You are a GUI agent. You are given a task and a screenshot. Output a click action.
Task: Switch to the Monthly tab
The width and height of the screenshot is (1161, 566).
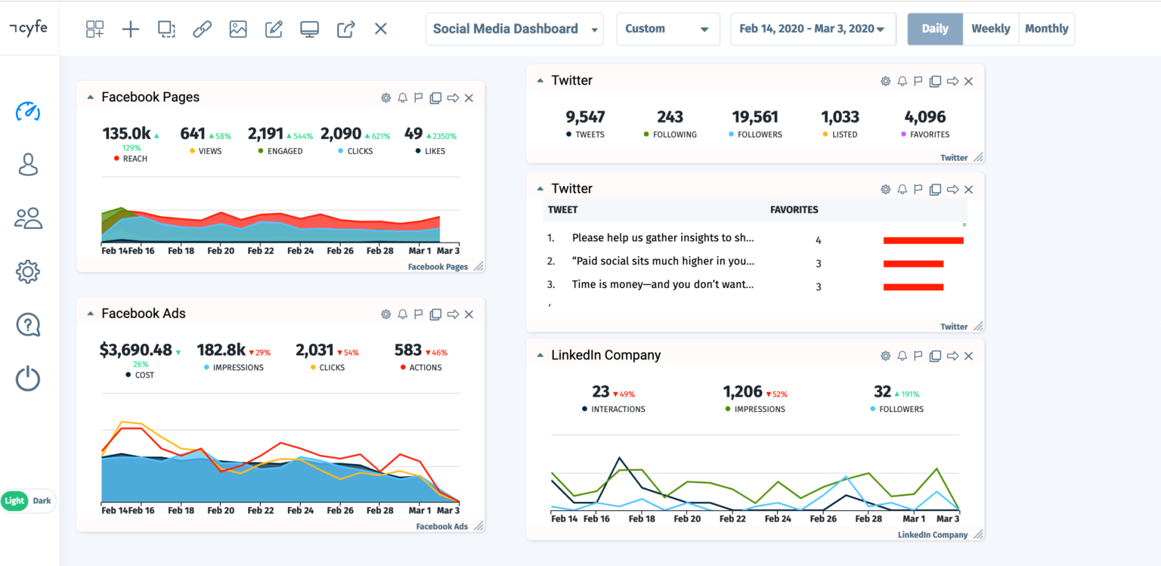[1046, 29]
